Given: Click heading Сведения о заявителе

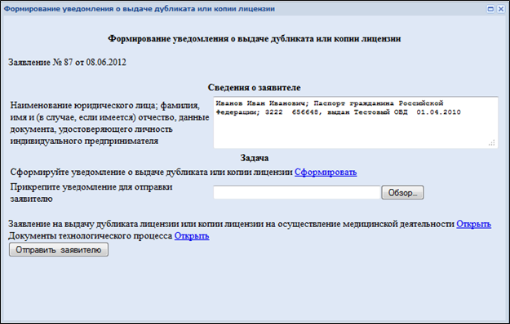Looking at the screenshot, I should pyautogui.click(x=254, y=88).
